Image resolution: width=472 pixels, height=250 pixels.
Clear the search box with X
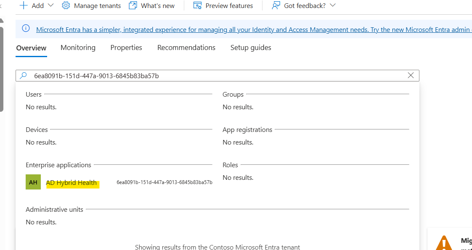(x=411, y=76)
